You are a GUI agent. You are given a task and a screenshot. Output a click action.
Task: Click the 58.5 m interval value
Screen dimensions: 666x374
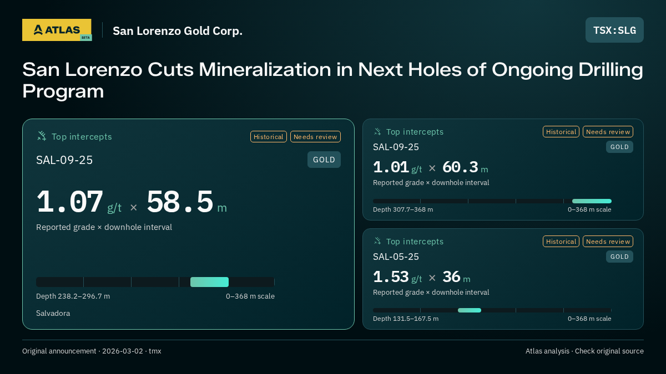[186, 202]
